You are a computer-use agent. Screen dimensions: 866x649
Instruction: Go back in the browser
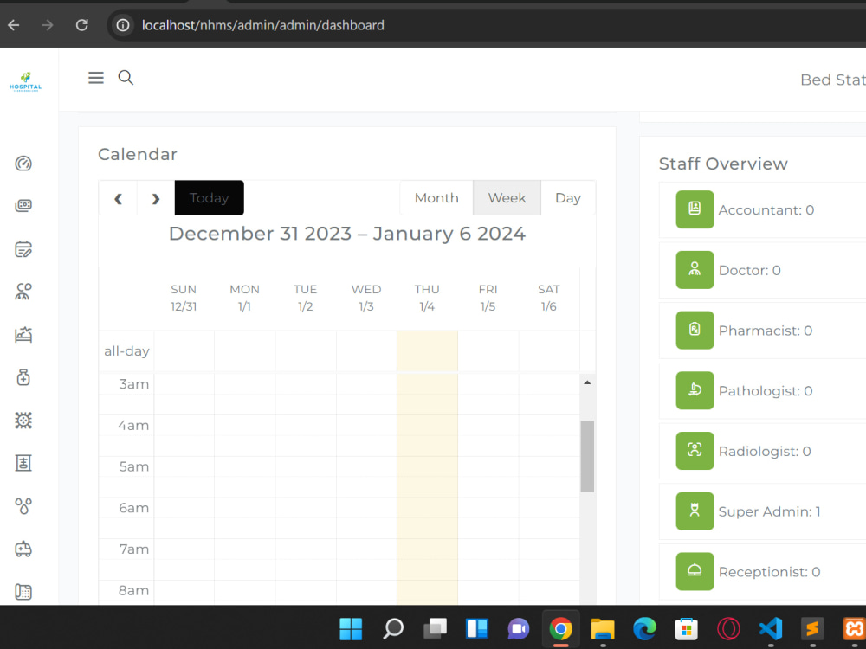click(x=14, y=25)
